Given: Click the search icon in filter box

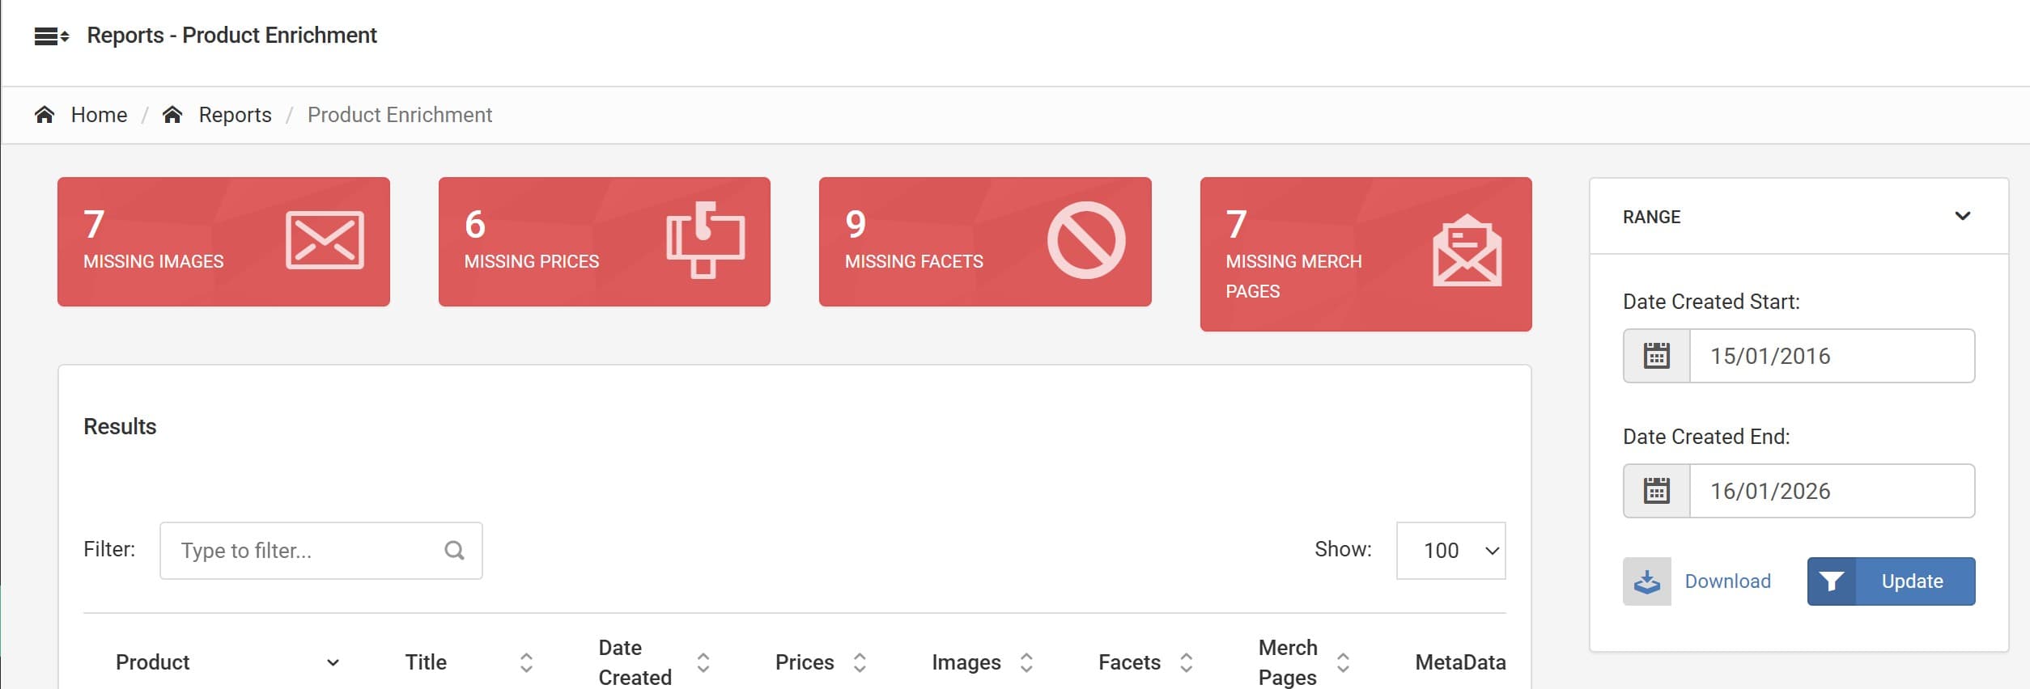Looking at the screenshot, I should coord(454,551).
